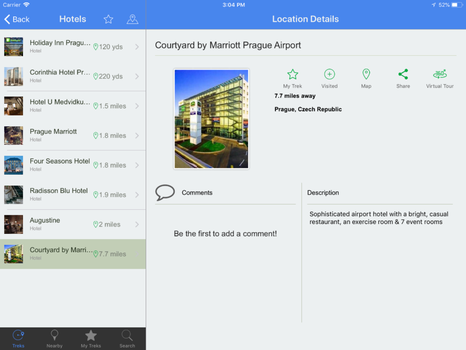Screen dimensions: 466x350
Task: Select the Corinthia Hotel name
Action: (x=60, y=72)
